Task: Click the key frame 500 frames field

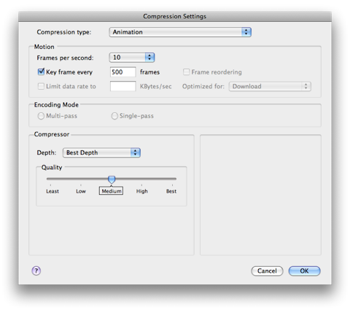Action: click(122, 72)
